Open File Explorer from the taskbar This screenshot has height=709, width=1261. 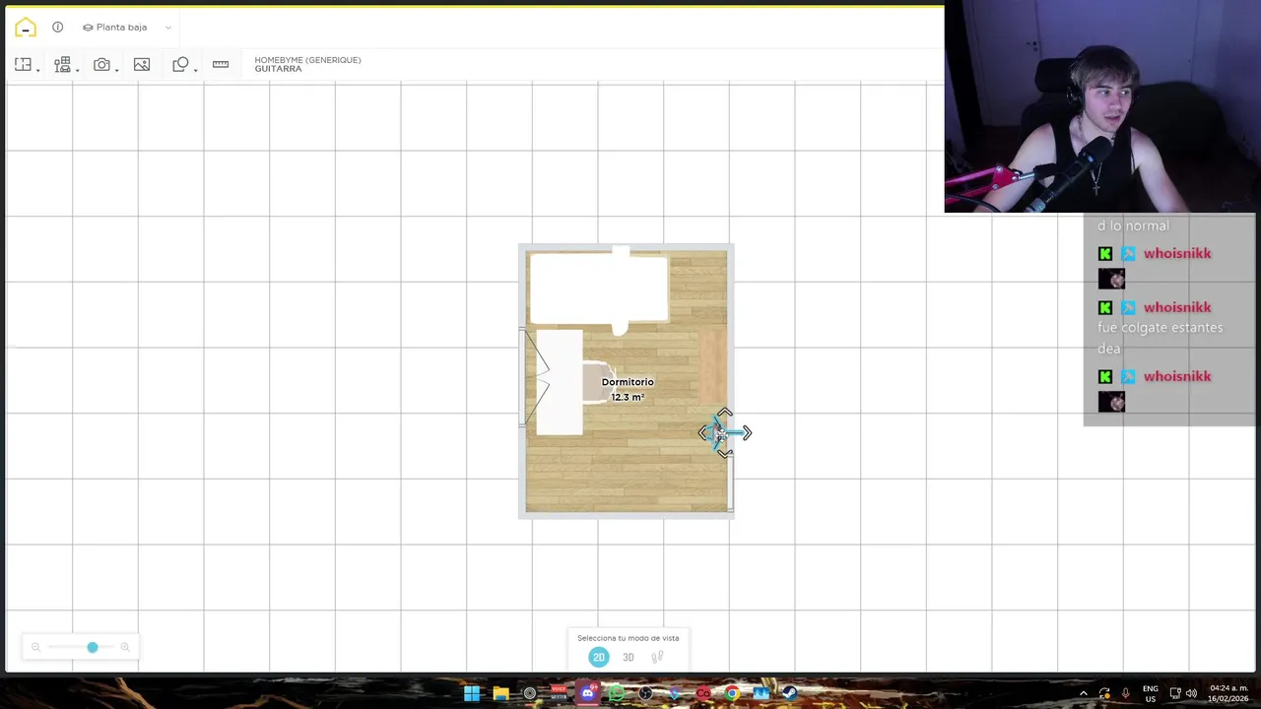[500, 693]
